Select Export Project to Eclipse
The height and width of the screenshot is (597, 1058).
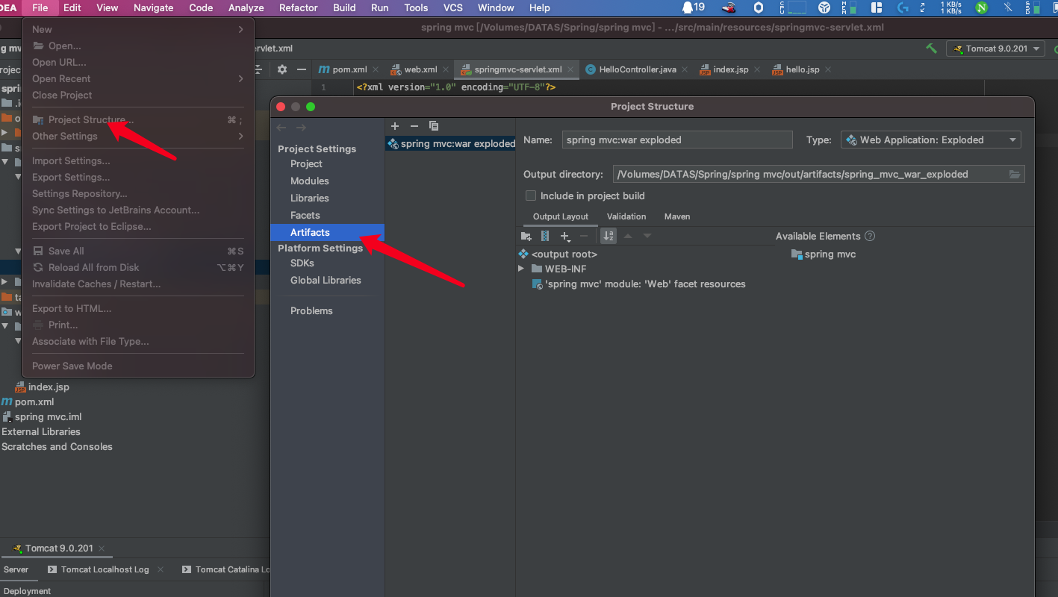138,226
